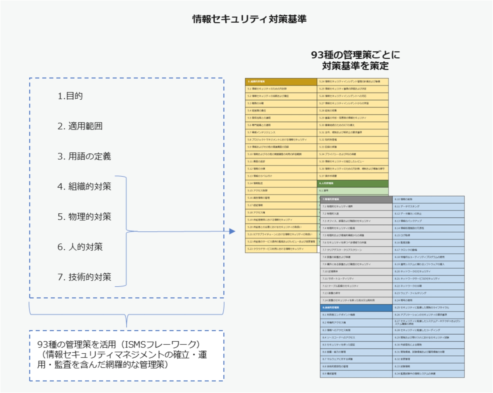
Task: Click table cell 8.1 利用者エンドポイント機器
Action: 356,315
